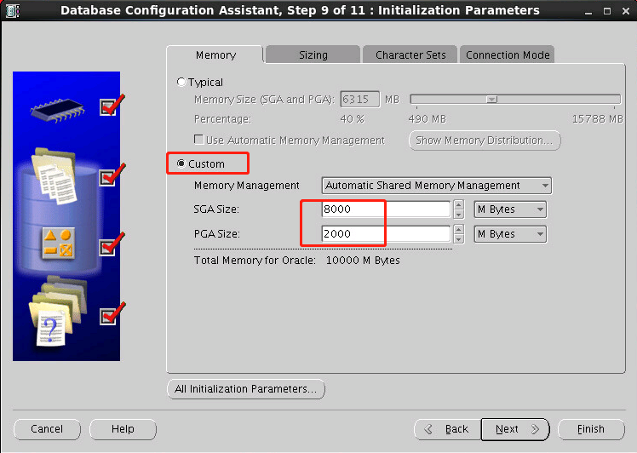Click the 15788 MB maximum label

tap(597, 119)
